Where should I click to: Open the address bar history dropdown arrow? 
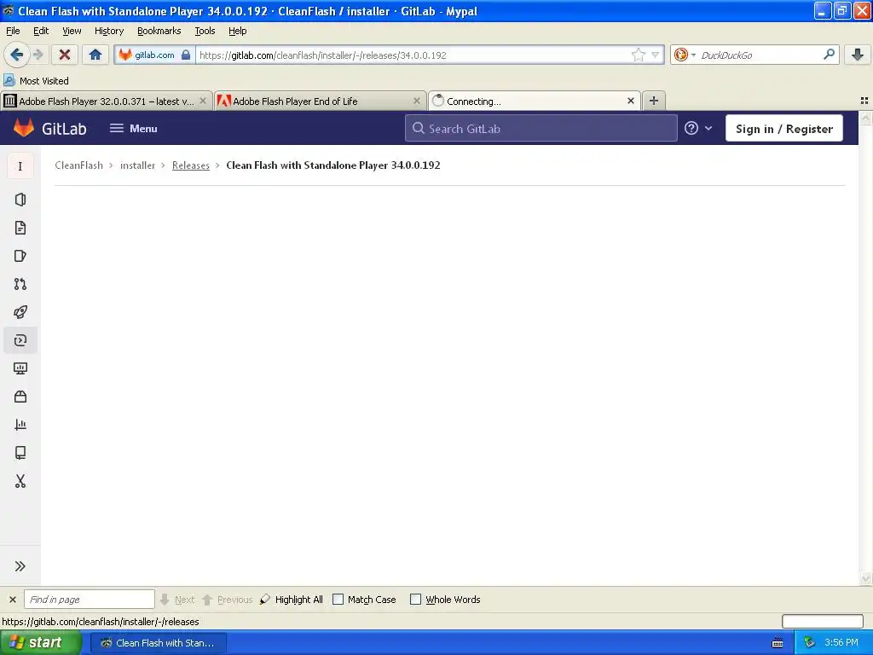(x=656, y=55)
